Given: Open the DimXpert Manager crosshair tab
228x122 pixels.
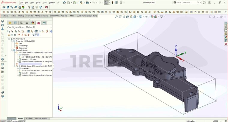Looking at the screenshot, I should click(x=27, y=23).
